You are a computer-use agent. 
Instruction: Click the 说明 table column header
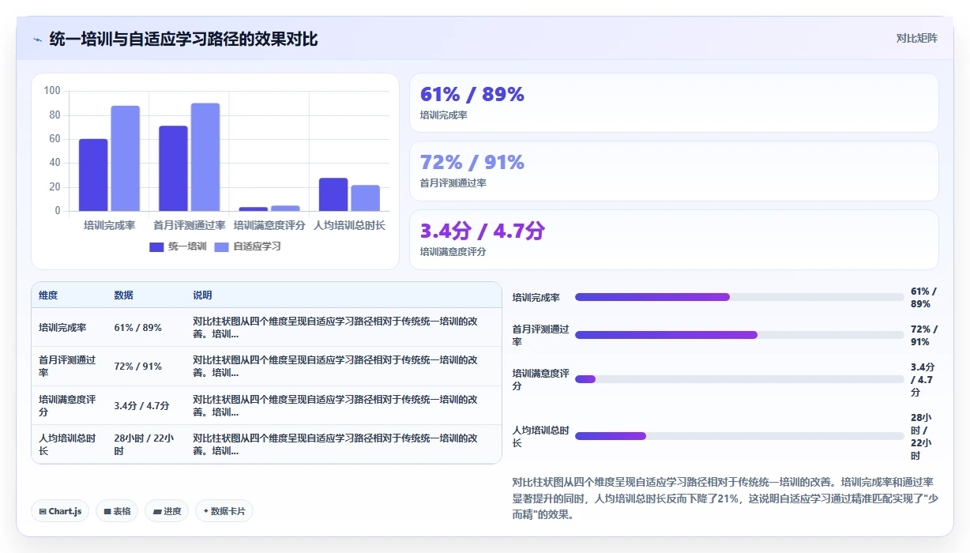202,295
